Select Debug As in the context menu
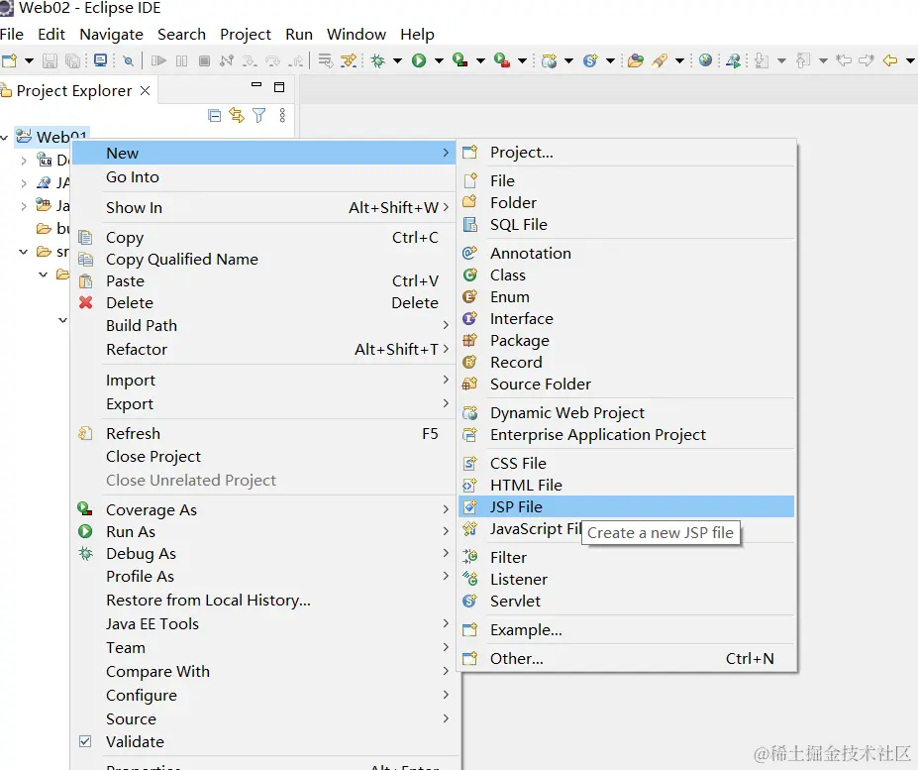Image resolution: width=918 pixels, height=770 pixels. pos(264,554)
